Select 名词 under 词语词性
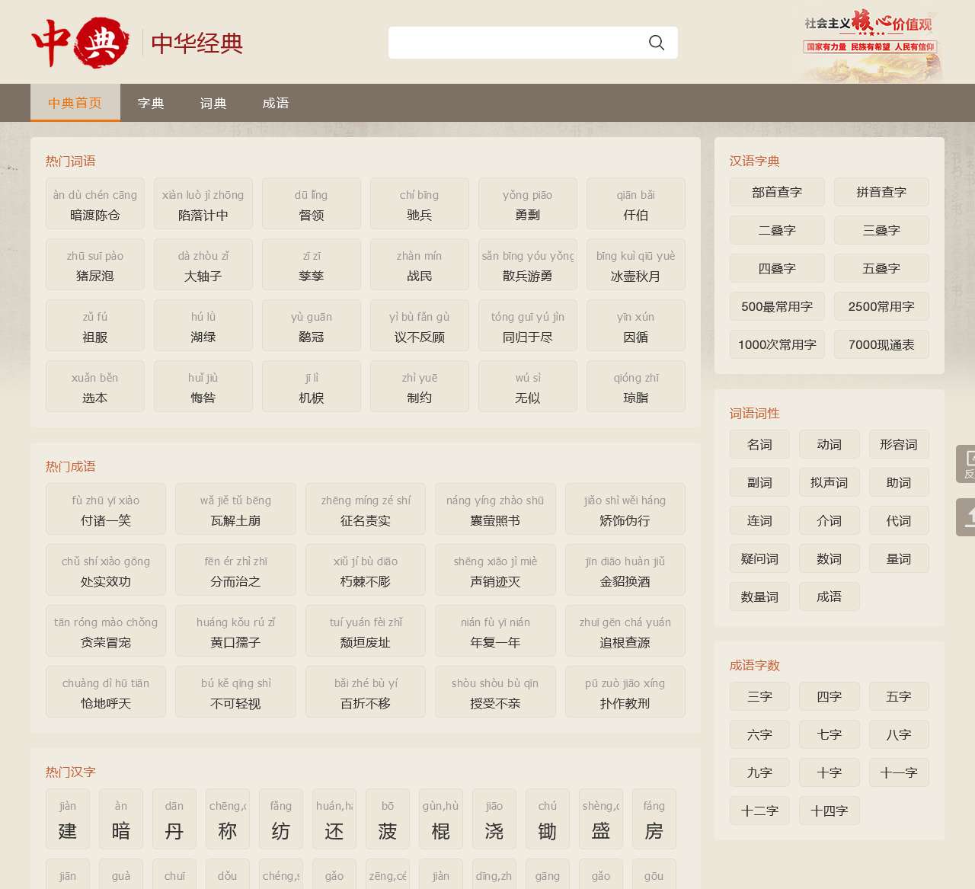Image resolution: width=975 pixels, height=889 pixels. (x=759, y=444)
